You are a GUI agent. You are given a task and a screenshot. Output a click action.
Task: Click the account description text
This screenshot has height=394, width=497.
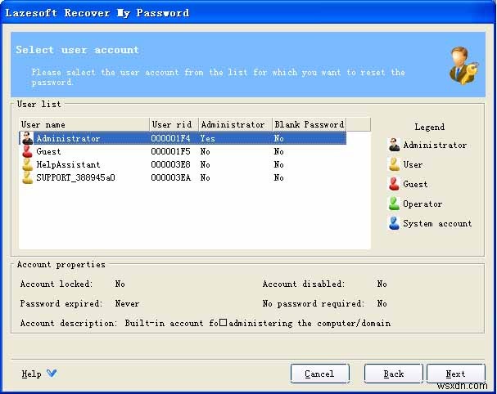pos(258,323)
